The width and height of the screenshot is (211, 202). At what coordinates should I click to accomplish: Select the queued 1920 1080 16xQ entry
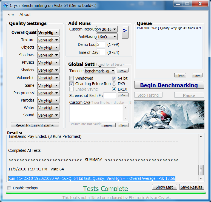pyautogui.click(x=169, y=28)
